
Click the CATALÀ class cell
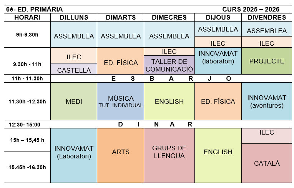pyautogui.click(x=266, y=163)
